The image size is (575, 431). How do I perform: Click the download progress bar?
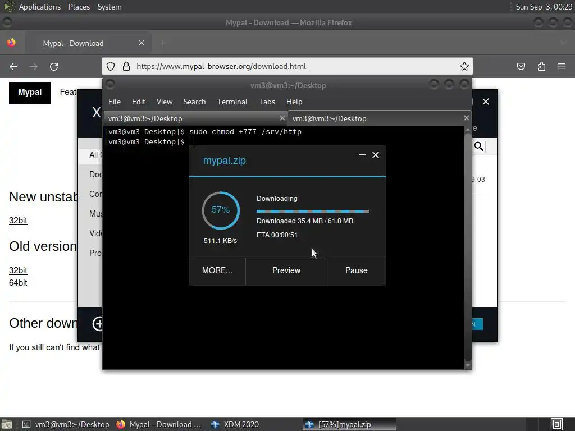(x=313, y=211)
